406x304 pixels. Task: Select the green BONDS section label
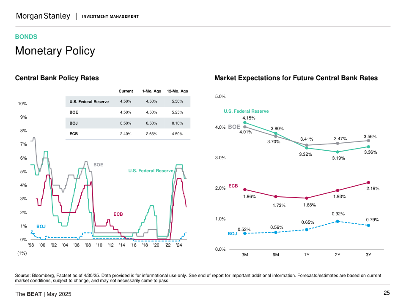tap(26, 37)
